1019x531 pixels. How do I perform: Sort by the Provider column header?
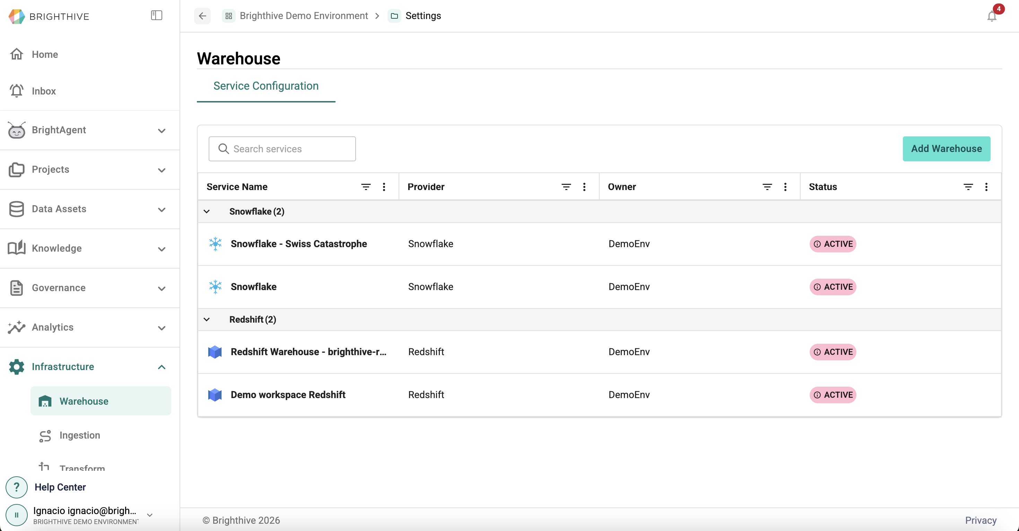coord(426,187)
